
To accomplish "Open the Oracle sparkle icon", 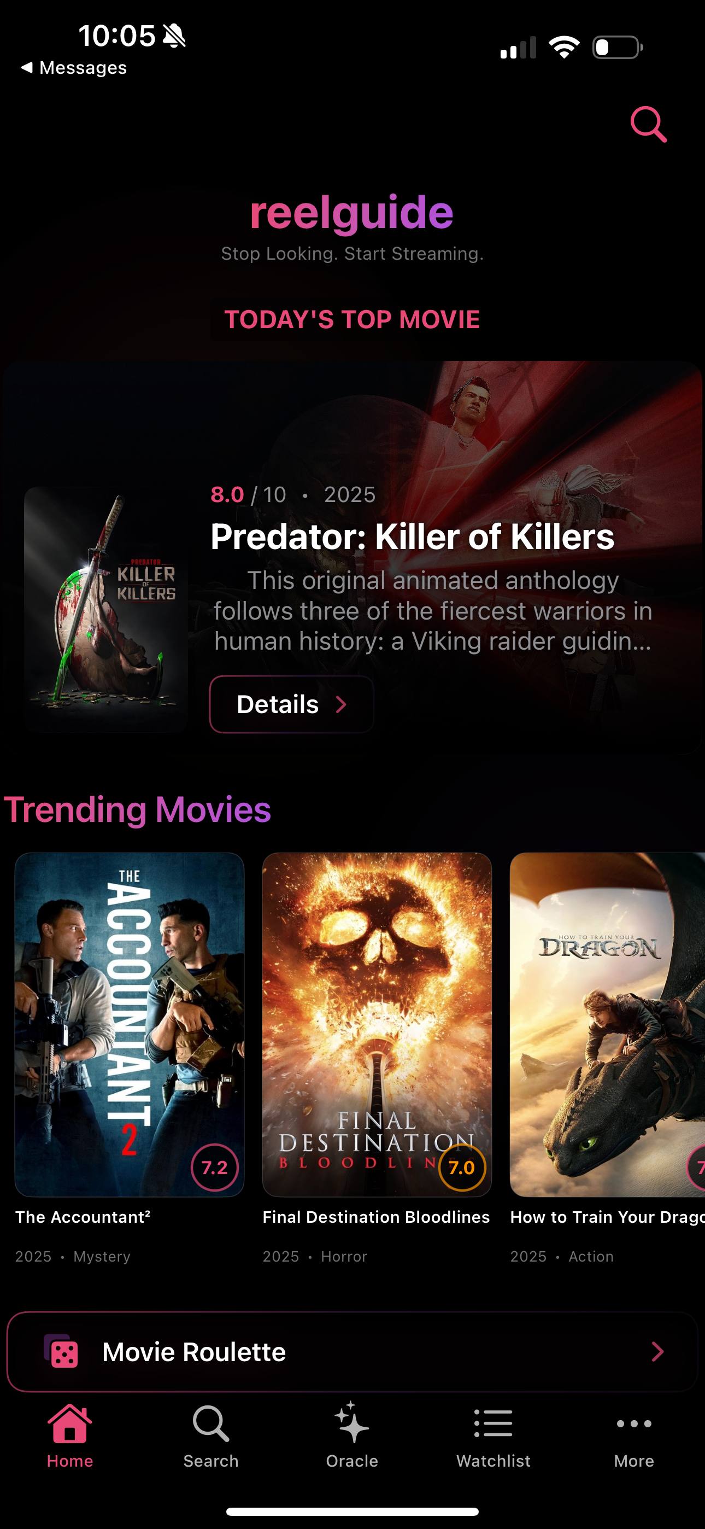I will (x=351, y=1422).
